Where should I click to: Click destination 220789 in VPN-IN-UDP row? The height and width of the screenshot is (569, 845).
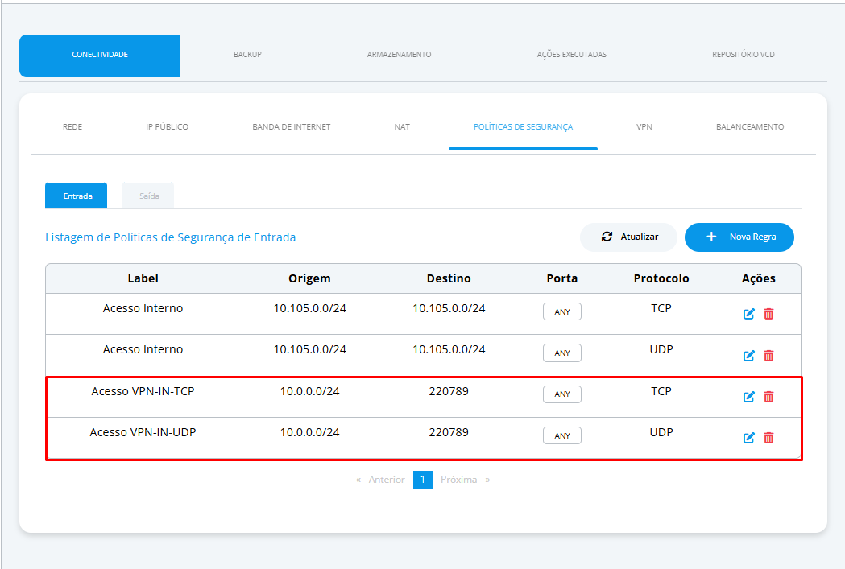click(449, 432)
